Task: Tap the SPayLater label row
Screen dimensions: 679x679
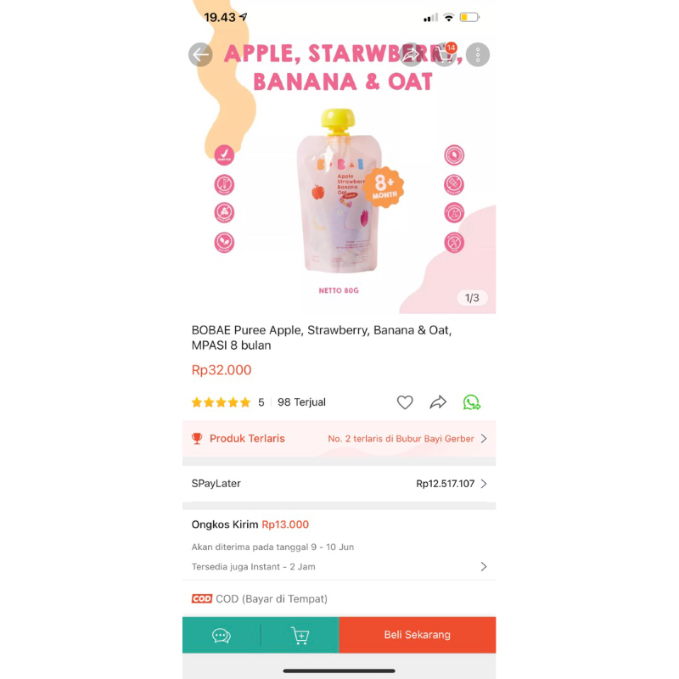Action: pos(339,484)
